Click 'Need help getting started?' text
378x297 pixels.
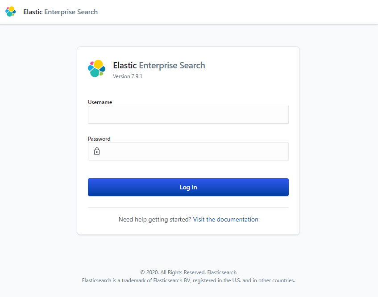[x=155, y=220]
